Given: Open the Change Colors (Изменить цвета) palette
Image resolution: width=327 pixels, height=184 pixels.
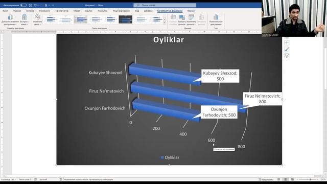Looking at the screenshot, I should (37, 20).
